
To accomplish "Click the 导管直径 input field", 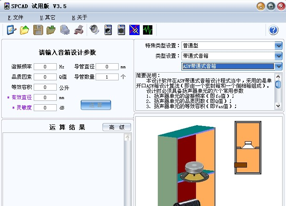I will tap(107, 67).
